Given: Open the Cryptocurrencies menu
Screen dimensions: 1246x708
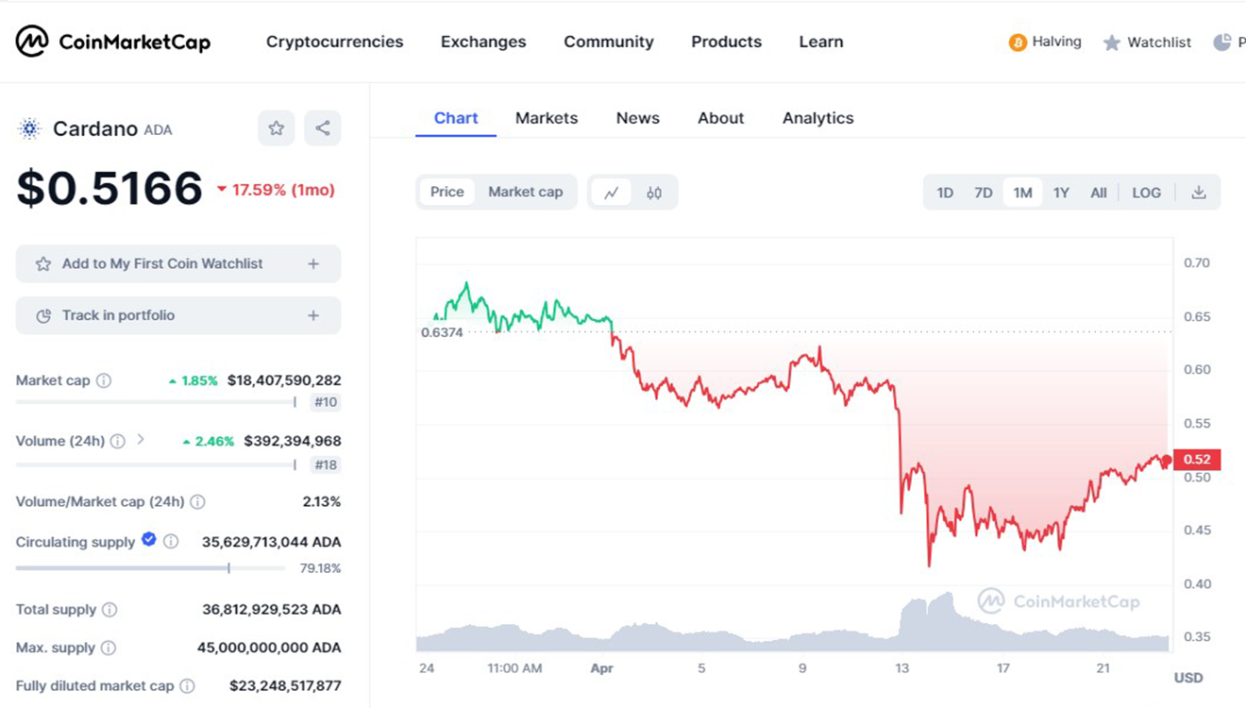Looking at the screenshot, I should click(334, 42).
